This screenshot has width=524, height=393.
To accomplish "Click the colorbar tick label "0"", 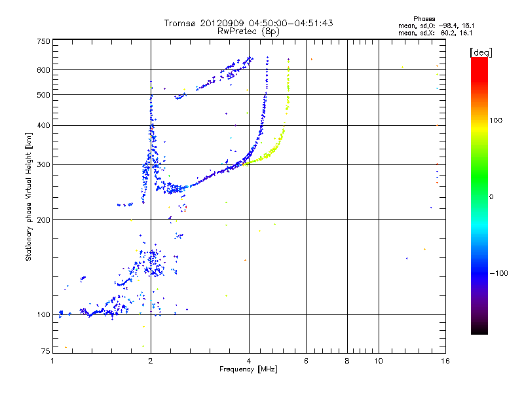I will coord(491,197).
